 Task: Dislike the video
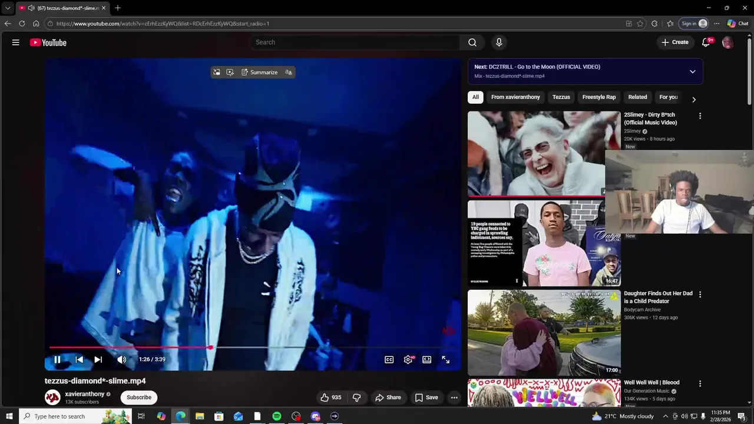tap(356, 397)
